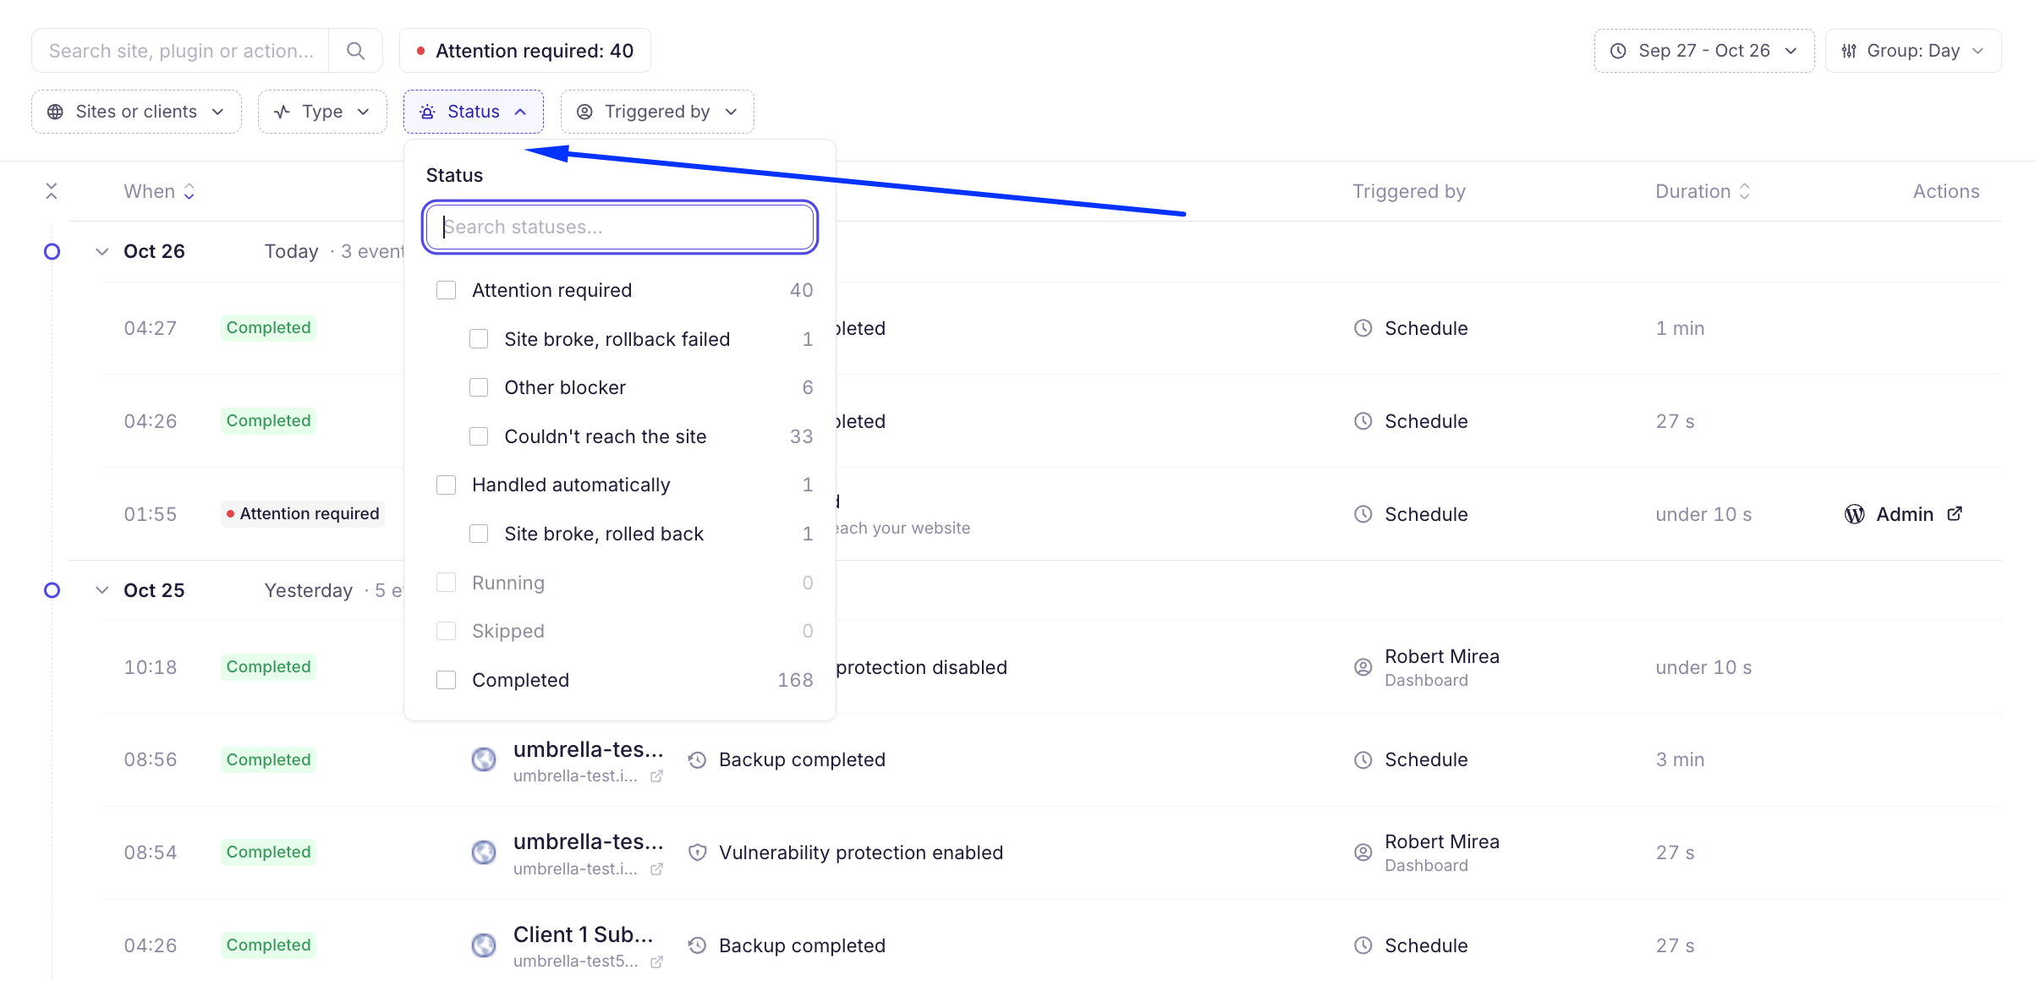Open the Sep 27 - Oct 26 date range
Viewport: 2035px width, 981px height.
click(1704, 51)
